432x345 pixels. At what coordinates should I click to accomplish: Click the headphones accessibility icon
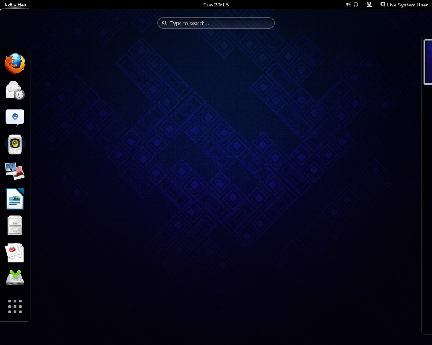pos(356,5)
